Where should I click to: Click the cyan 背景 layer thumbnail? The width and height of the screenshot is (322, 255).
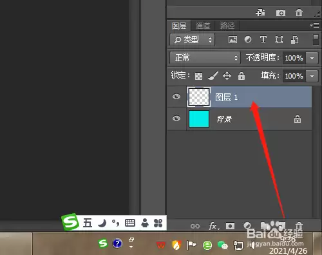point(199,119)
